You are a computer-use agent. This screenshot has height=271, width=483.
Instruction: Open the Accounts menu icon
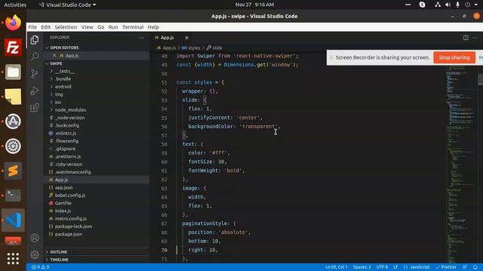pyautogui.click(x=35, y=238)
